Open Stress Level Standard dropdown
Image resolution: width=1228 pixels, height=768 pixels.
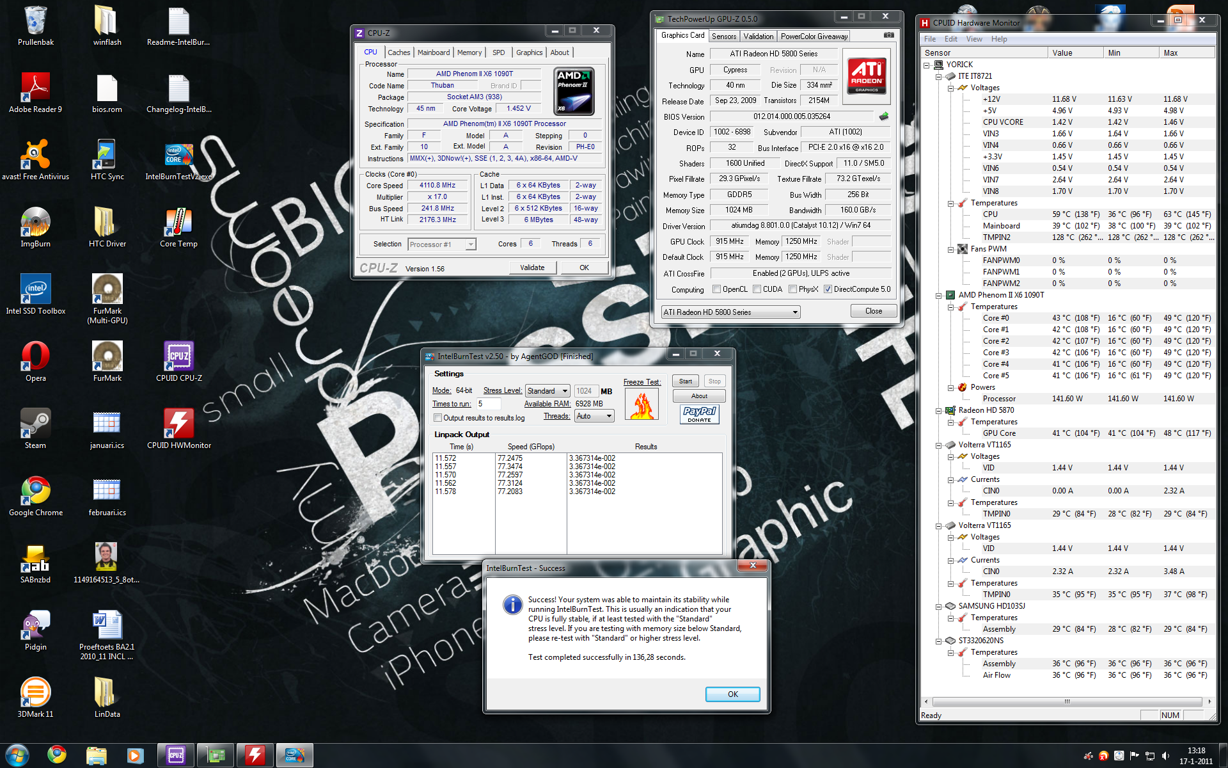(547, 391)
